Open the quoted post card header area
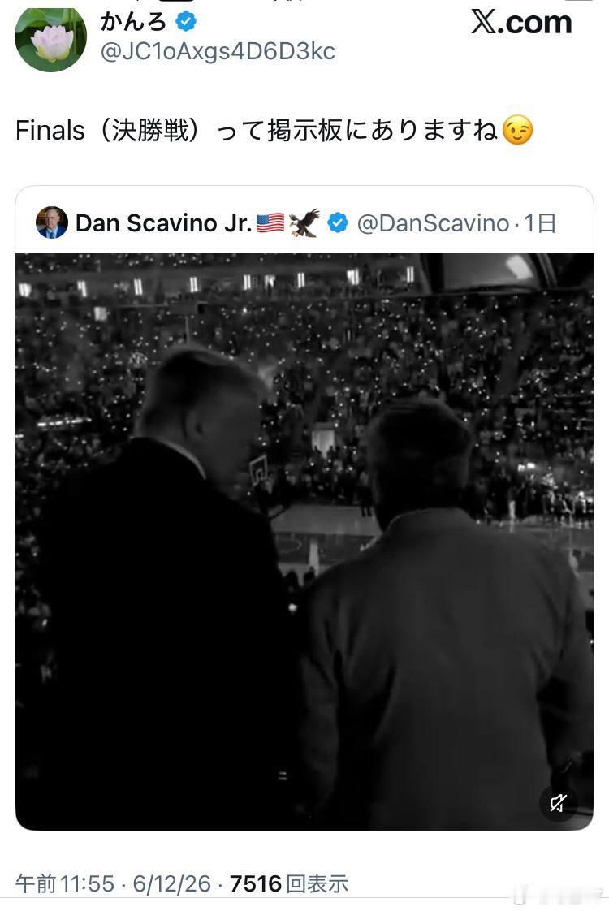The image size is (609, 911). coord(304,222)
